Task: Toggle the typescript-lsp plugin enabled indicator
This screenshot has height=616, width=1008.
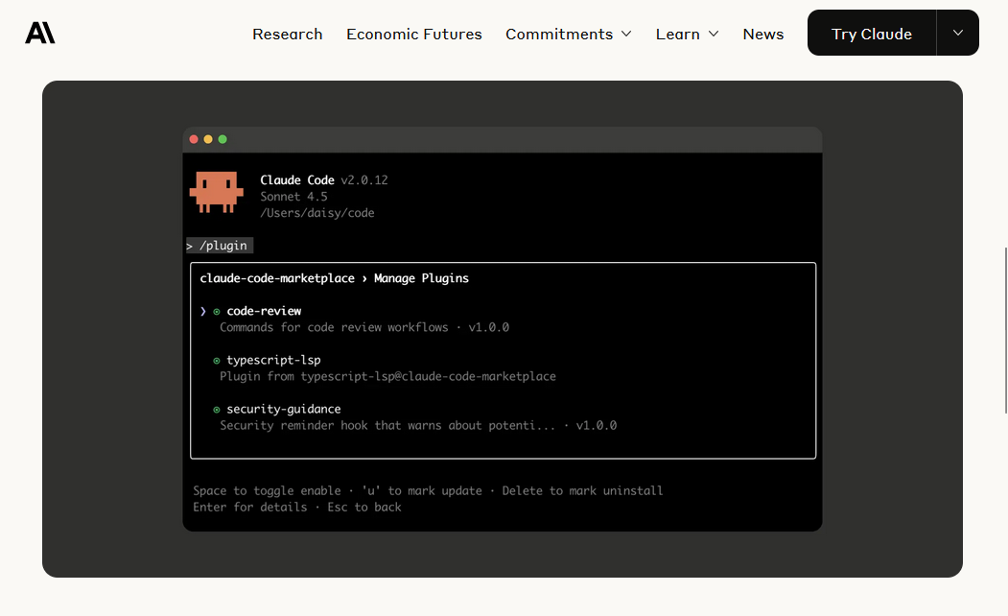Action: click(x=217, y=361)
